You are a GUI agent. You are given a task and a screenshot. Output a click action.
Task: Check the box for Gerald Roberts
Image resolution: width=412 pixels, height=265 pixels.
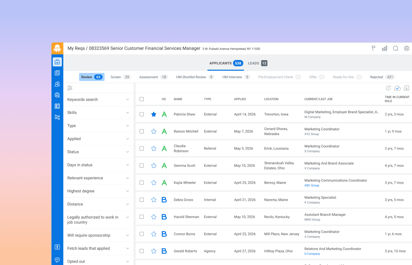pyautogui.click(x=142, y=251)
